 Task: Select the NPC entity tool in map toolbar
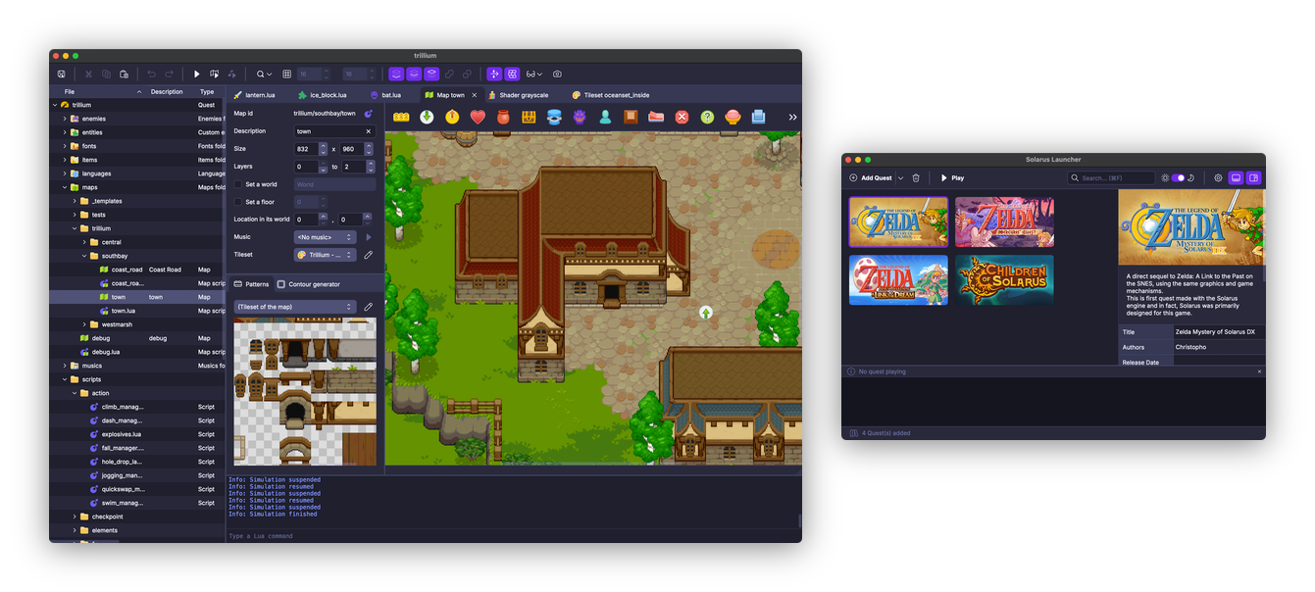coord(607,117)
